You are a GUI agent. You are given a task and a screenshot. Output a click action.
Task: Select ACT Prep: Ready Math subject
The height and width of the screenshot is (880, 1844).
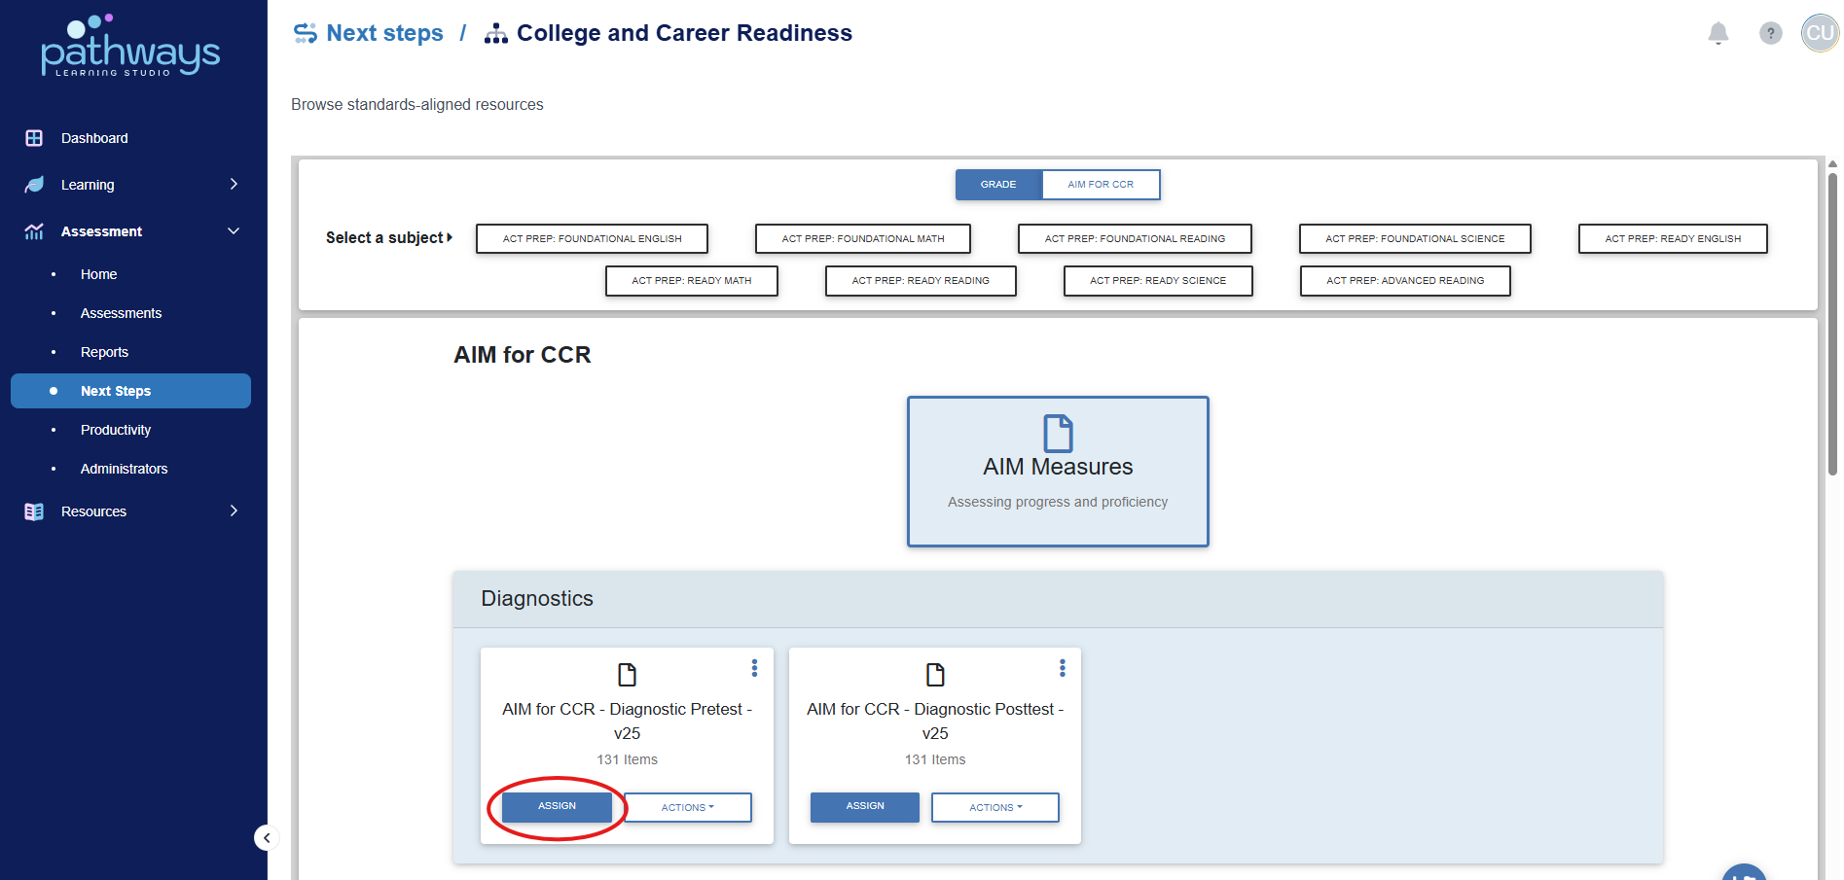pyautogui.click(x=692, y=280)
